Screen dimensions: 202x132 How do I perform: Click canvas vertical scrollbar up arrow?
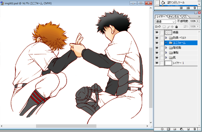[x=151, y=8]
